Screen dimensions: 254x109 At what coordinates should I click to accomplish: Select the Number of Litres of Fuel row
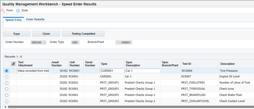(6, 83)
